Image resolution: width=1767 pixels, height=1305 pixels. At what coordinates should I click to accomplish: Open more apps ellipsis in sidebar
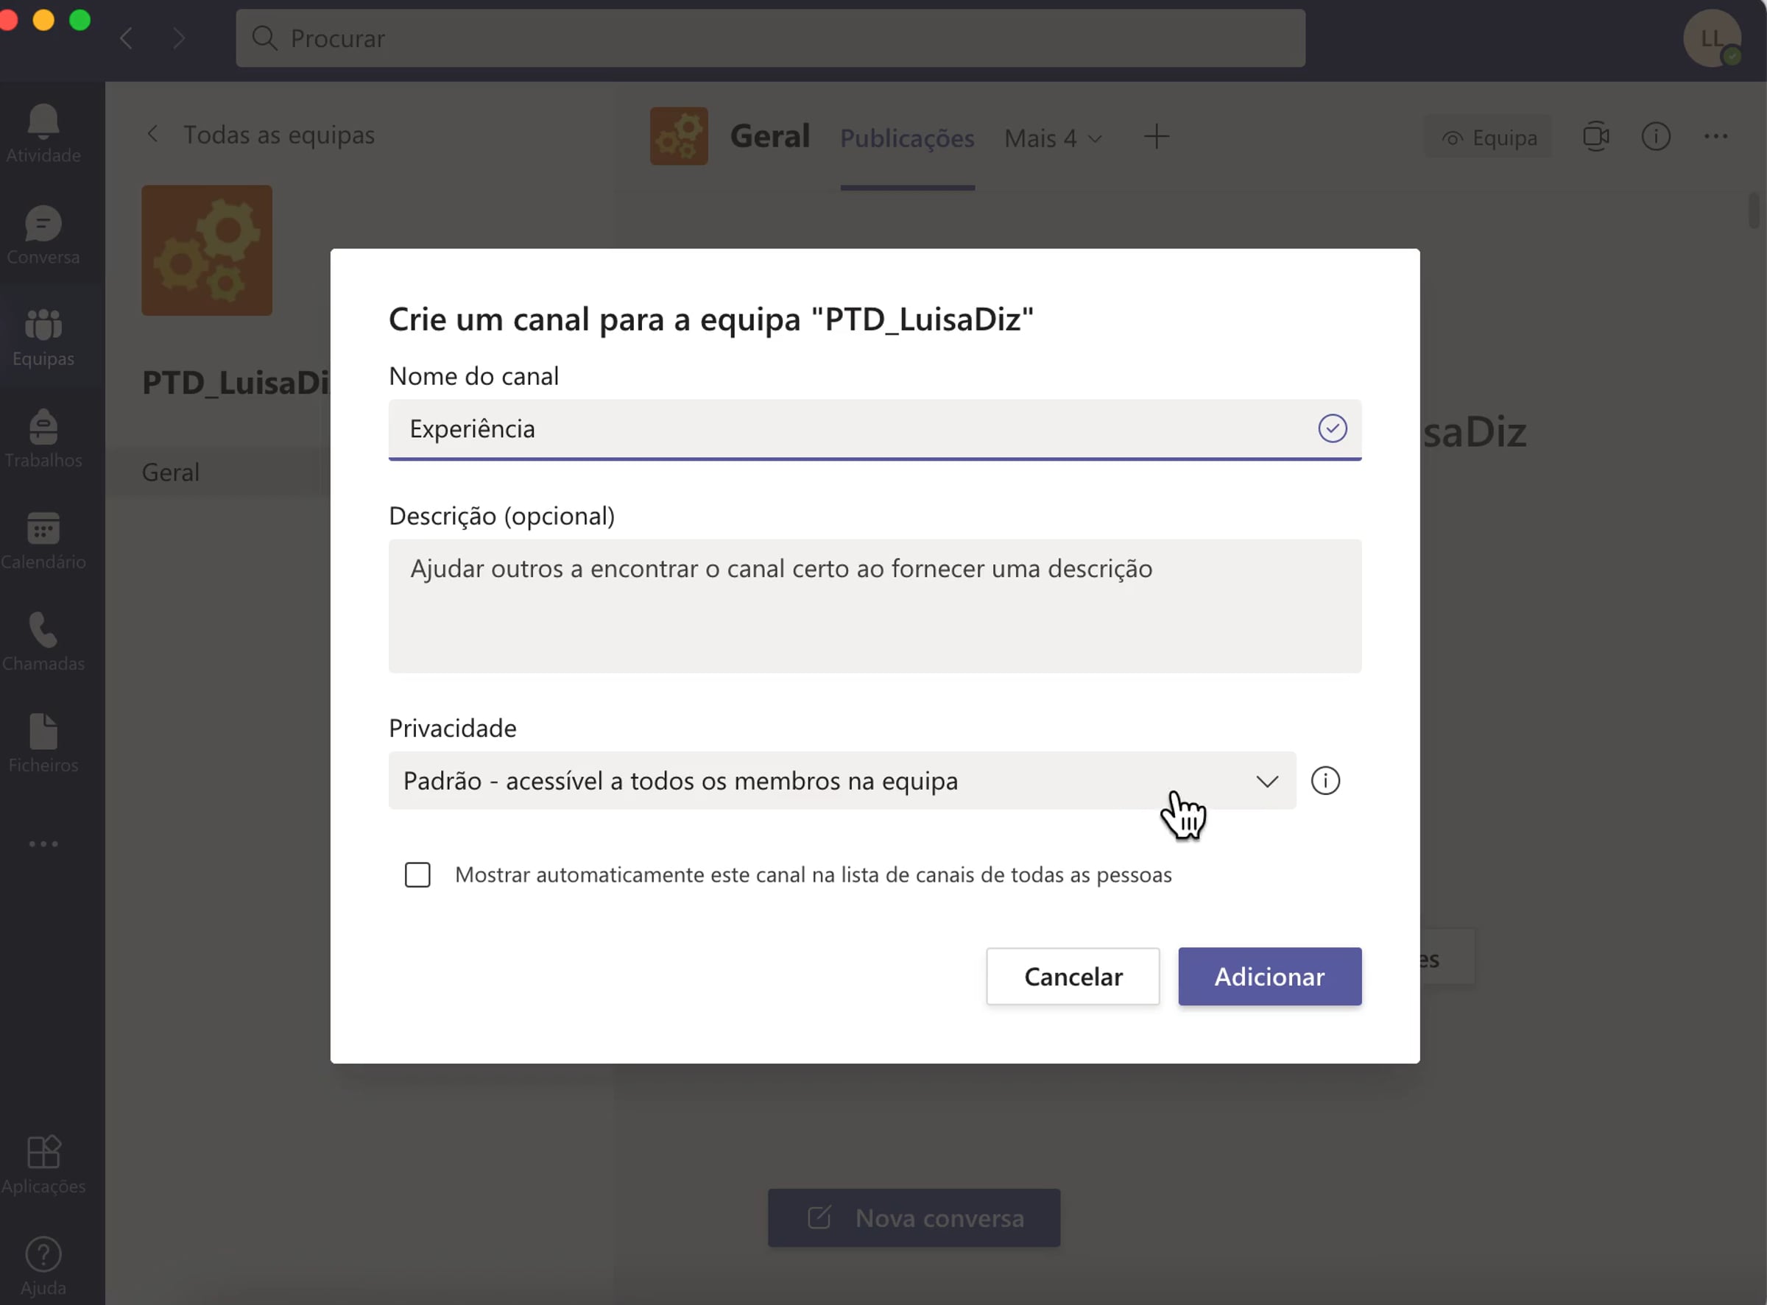click(x=43, y=844)
